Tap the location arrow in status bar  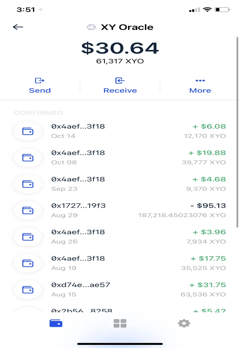(x=41, y=10)
